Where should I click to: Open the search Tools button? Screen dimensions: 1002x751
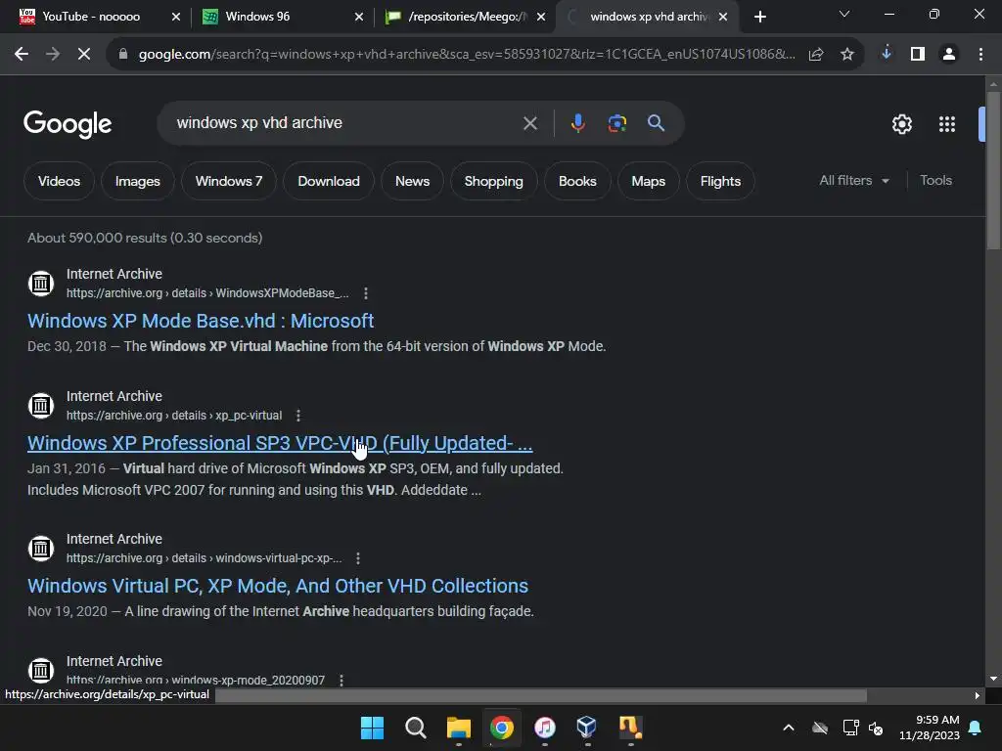[935, 181]
